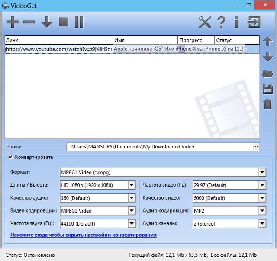Click the link to hide conversion settings
277x261 pixels.
pyautogui.click(x=84, y=235)
